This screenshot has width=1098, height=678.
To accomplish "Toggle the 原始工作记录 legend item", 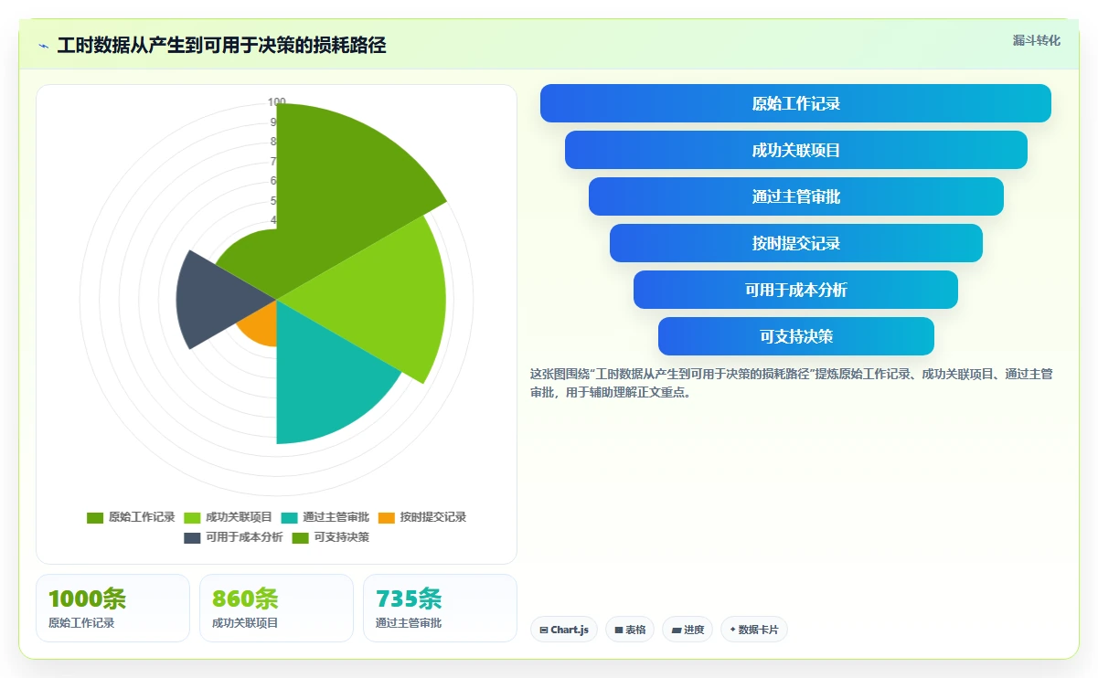I will coord(131,517).
